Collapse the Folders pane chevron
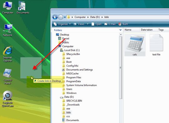The width and height of the screenshot is (169, 123). 120,30
